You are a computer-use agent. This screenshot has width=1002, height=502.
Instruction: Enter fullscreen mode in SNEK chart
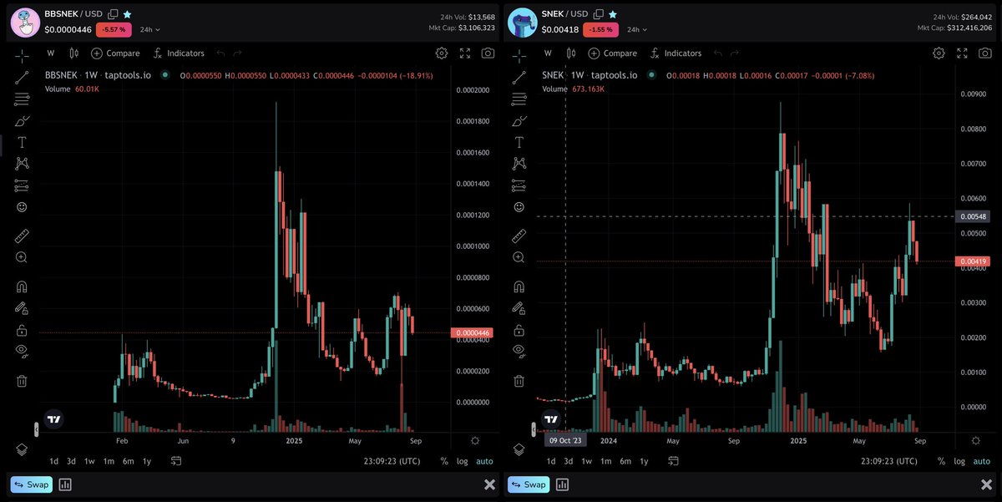click(x=962, y=53)
